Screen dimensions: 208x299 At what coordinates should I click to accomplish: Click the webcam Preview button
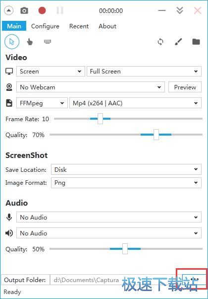[185, 87]
